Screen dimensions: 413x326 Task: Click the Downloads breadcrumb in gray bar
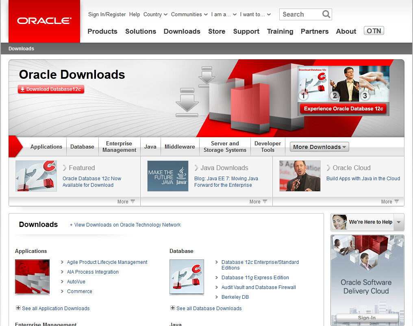coord(21,49)
